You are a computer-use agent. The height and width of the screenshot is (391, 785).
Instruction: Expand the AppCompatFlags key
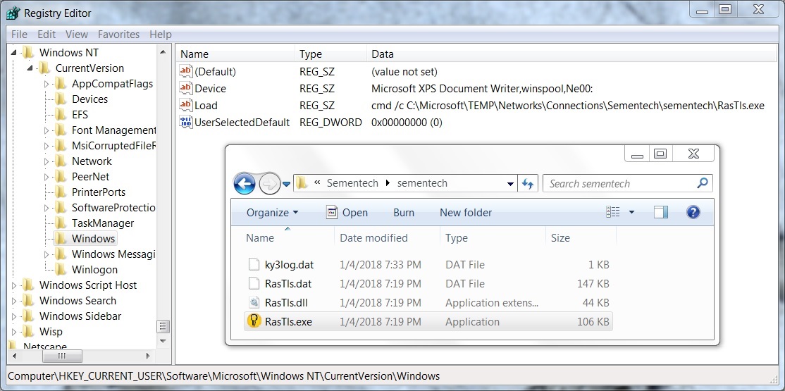[x=47, y=84]
